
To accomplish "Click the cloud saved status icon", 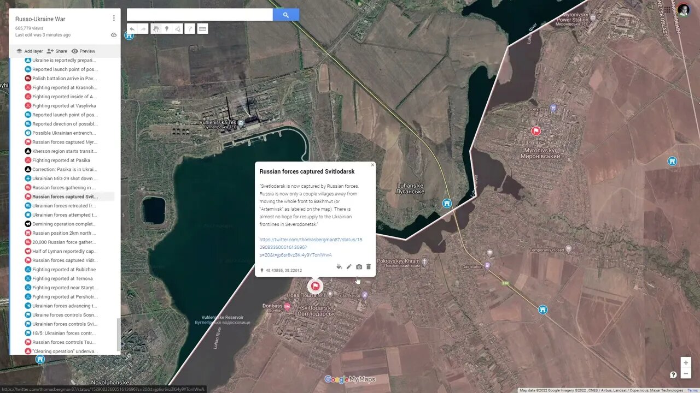I will (x=114, y=34).
